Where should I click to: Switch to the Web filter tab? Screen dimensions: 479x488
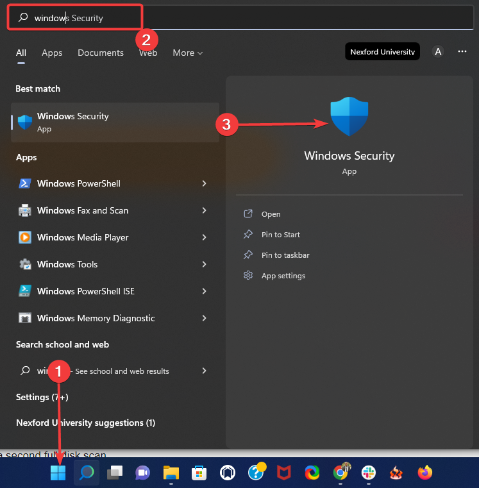coord(148,53)
